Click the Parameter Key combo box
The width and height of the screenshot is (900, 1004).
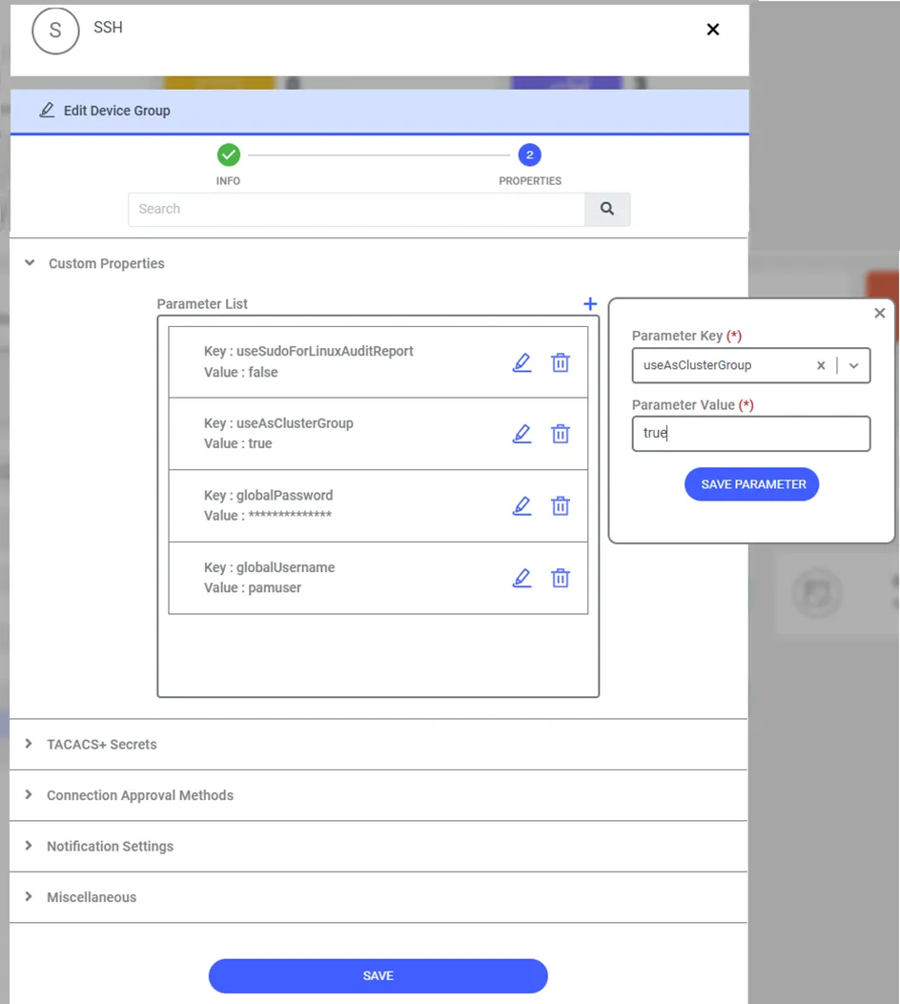pos(751,365)
